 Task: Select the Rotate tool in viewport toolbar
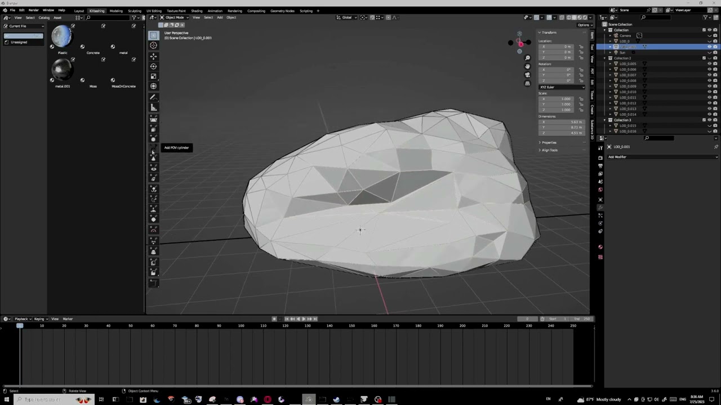pyautogui.click(x=153, y=66)
